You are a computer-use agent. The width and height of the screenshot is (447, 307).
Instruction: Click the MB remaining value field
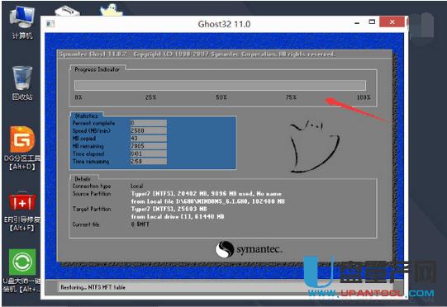click(x=149, y=146)
